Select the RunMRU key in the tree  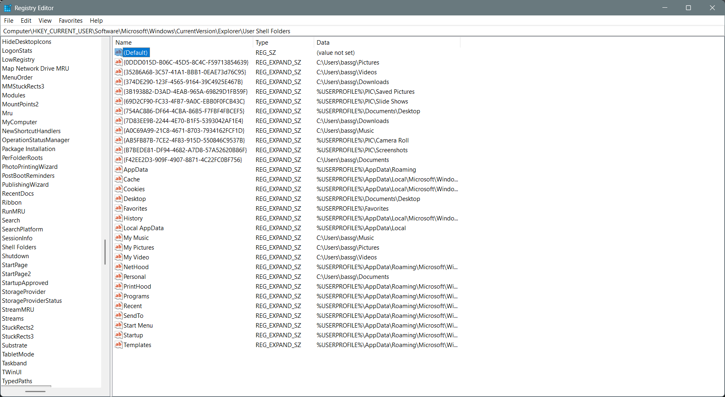coord(13,211)
